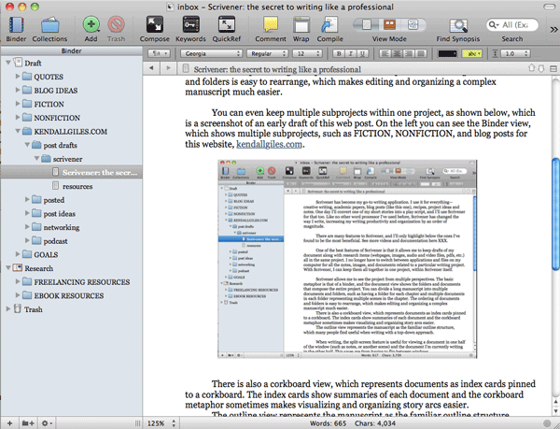Click the green Add button
Viewport: 560px width, 429px height.
point(91,25)
